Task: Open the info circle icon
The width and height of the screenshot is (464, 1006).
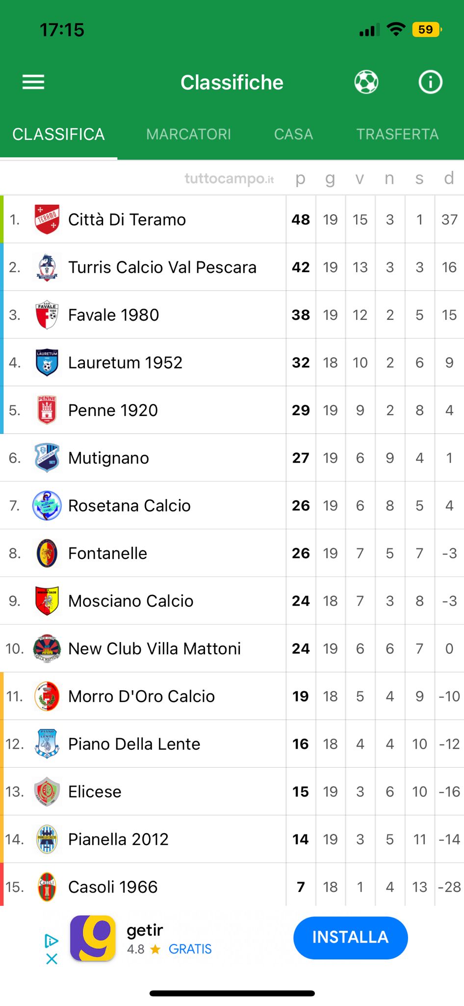Action: tap(430, 82)
